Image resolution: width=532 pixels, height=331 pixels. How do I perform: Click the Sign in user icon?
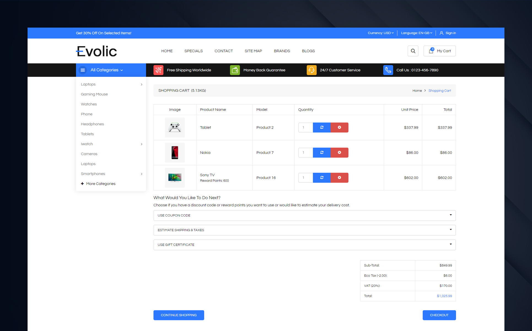point(441,33)
